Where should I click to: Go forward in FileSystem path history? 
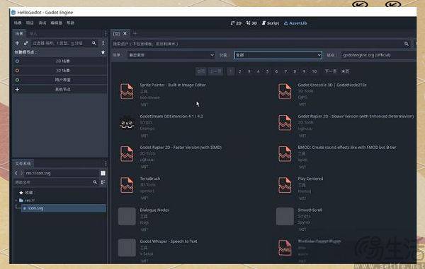[22, 173]
